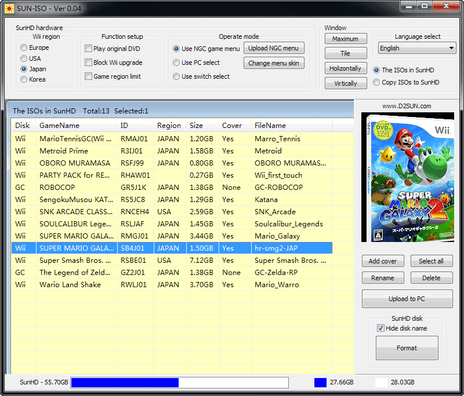This screenshot has height=396, width=464.
Task: Enable Game region limit checkbox
Action: (88, 76)
